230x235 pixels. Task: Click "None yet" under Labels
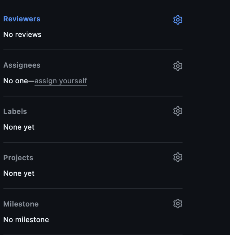click(19, 127)
